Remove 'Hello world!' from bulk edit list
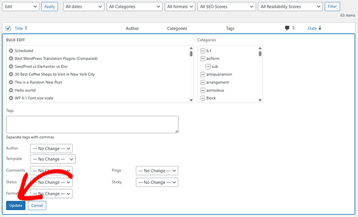 [11, 90]
